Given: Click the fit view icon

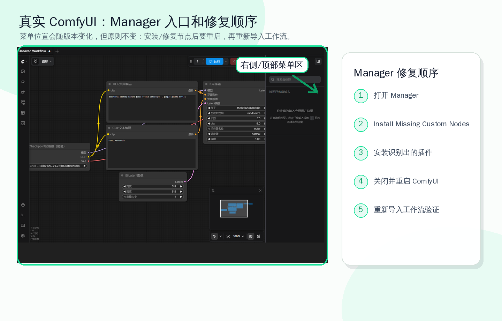Looking at the screenshot, I should [228, 236].
